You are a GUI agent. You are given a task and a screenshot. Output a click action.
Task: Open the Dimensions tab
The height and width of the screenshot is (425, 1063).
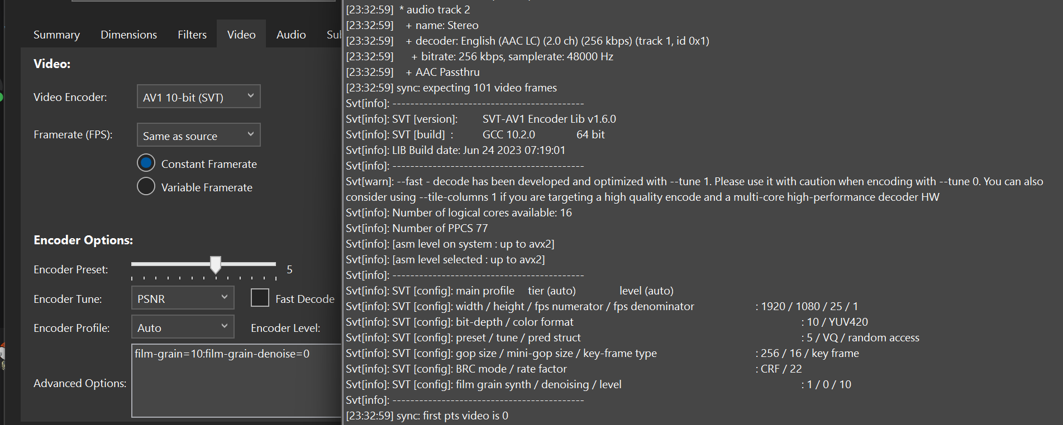coord(128,34)
